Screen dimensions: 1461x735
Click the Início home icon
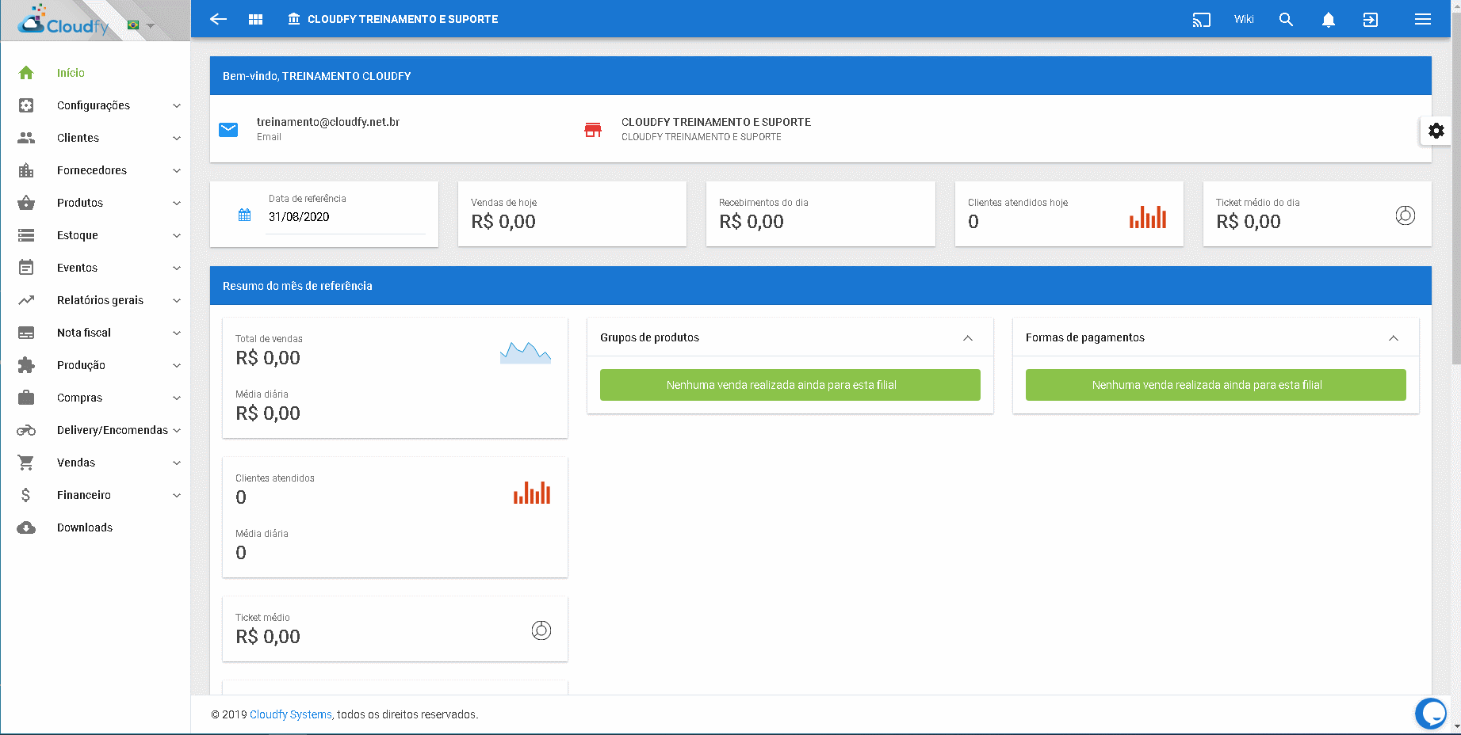pyautogui.click(x=26, y=73)
